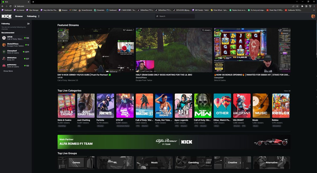Click pulmonary avatar in Recommended list
This screenshot has width=317, height=173.
click(4, 65)
